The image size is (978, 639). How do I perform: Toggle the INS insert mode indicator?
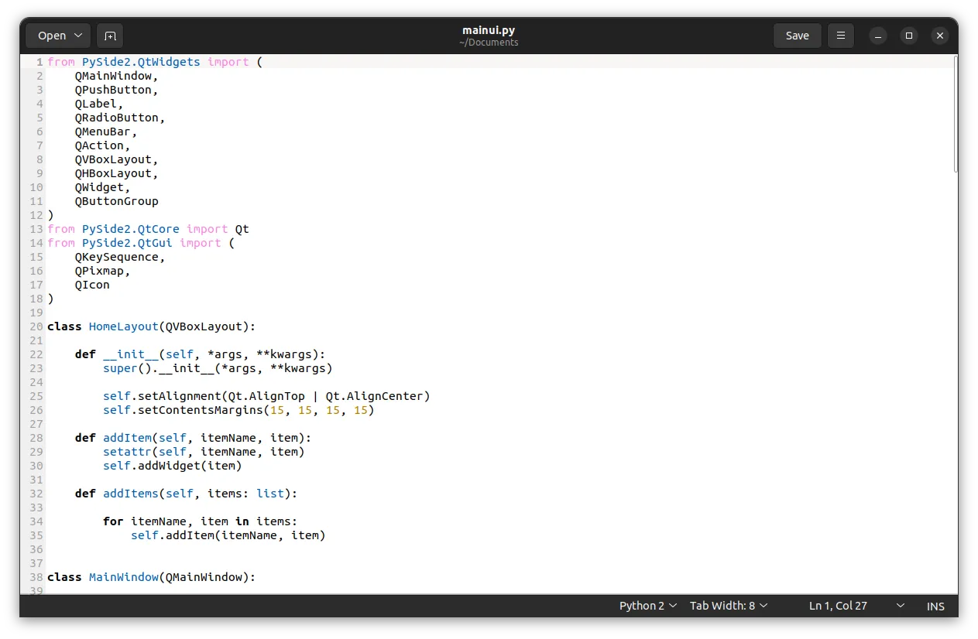tap(935, 607)
